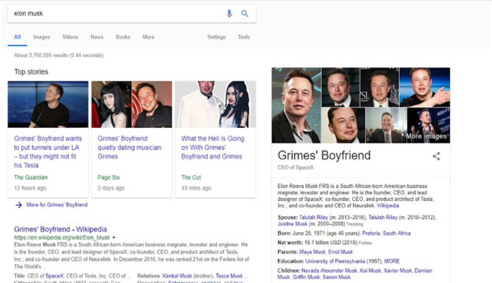
Task: Select the All search tab
Action: click(x=17, y=37)
